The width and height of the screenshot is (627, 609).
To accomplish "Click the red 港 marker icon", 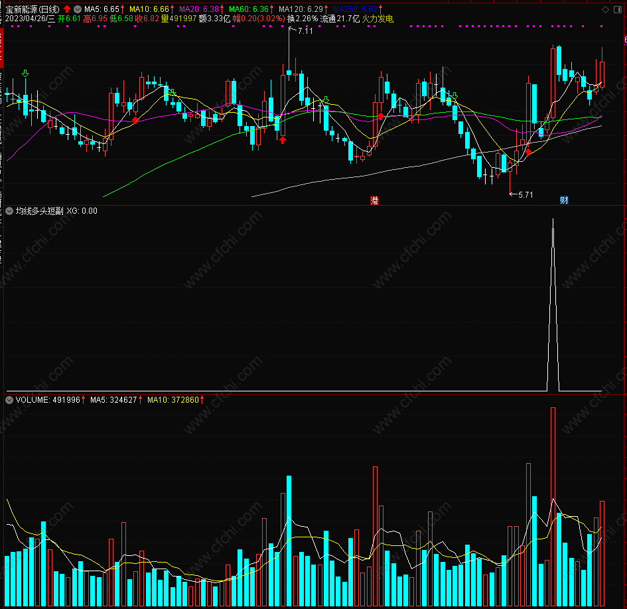I will coord(374,200).
